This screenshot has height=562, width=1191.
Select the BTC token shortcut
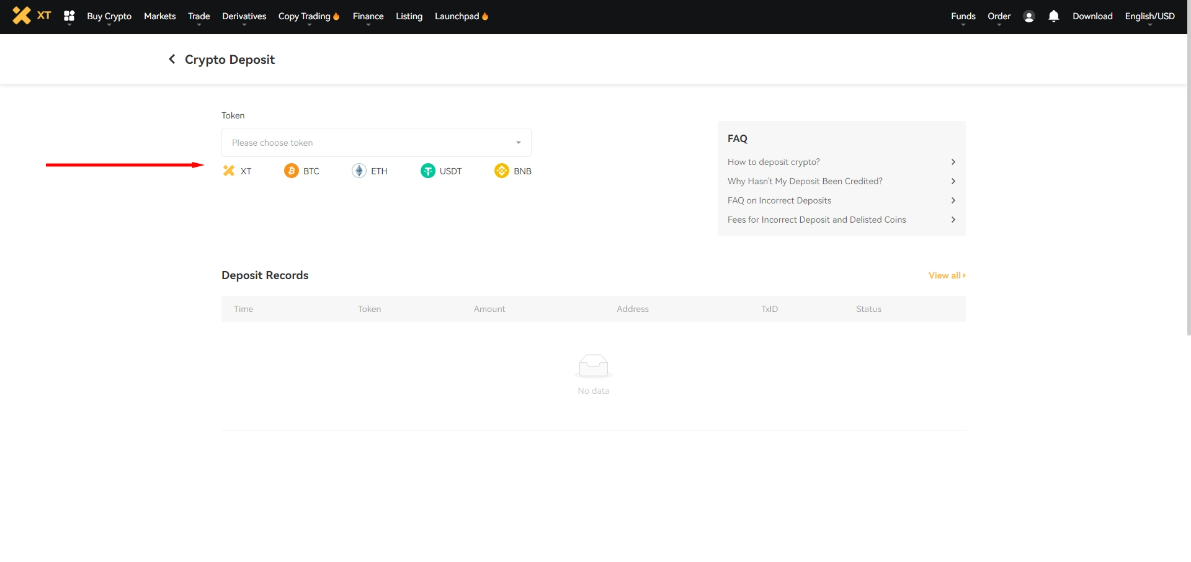tap(302, 171)
